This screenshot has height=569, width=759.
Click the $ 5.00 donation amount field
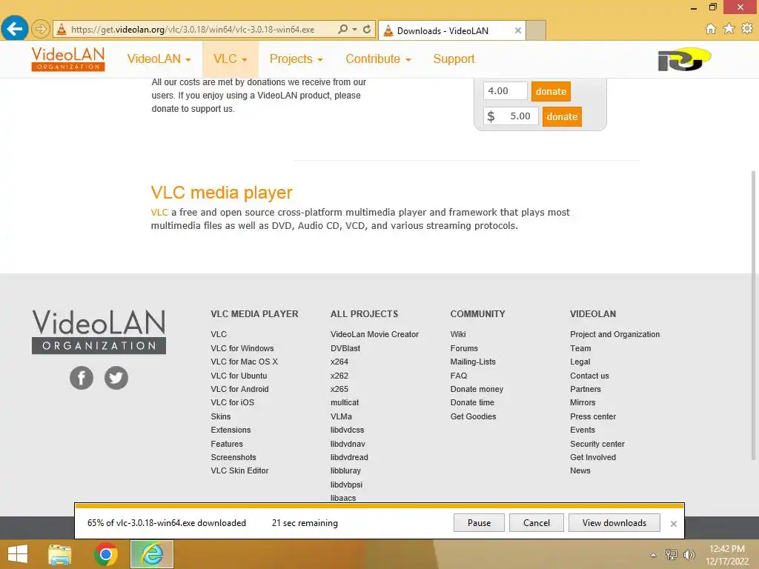pos(511,116)
